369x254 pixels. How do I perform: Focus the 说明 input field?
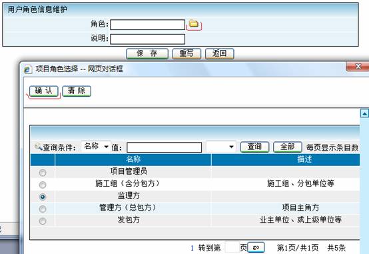point(148,39)
